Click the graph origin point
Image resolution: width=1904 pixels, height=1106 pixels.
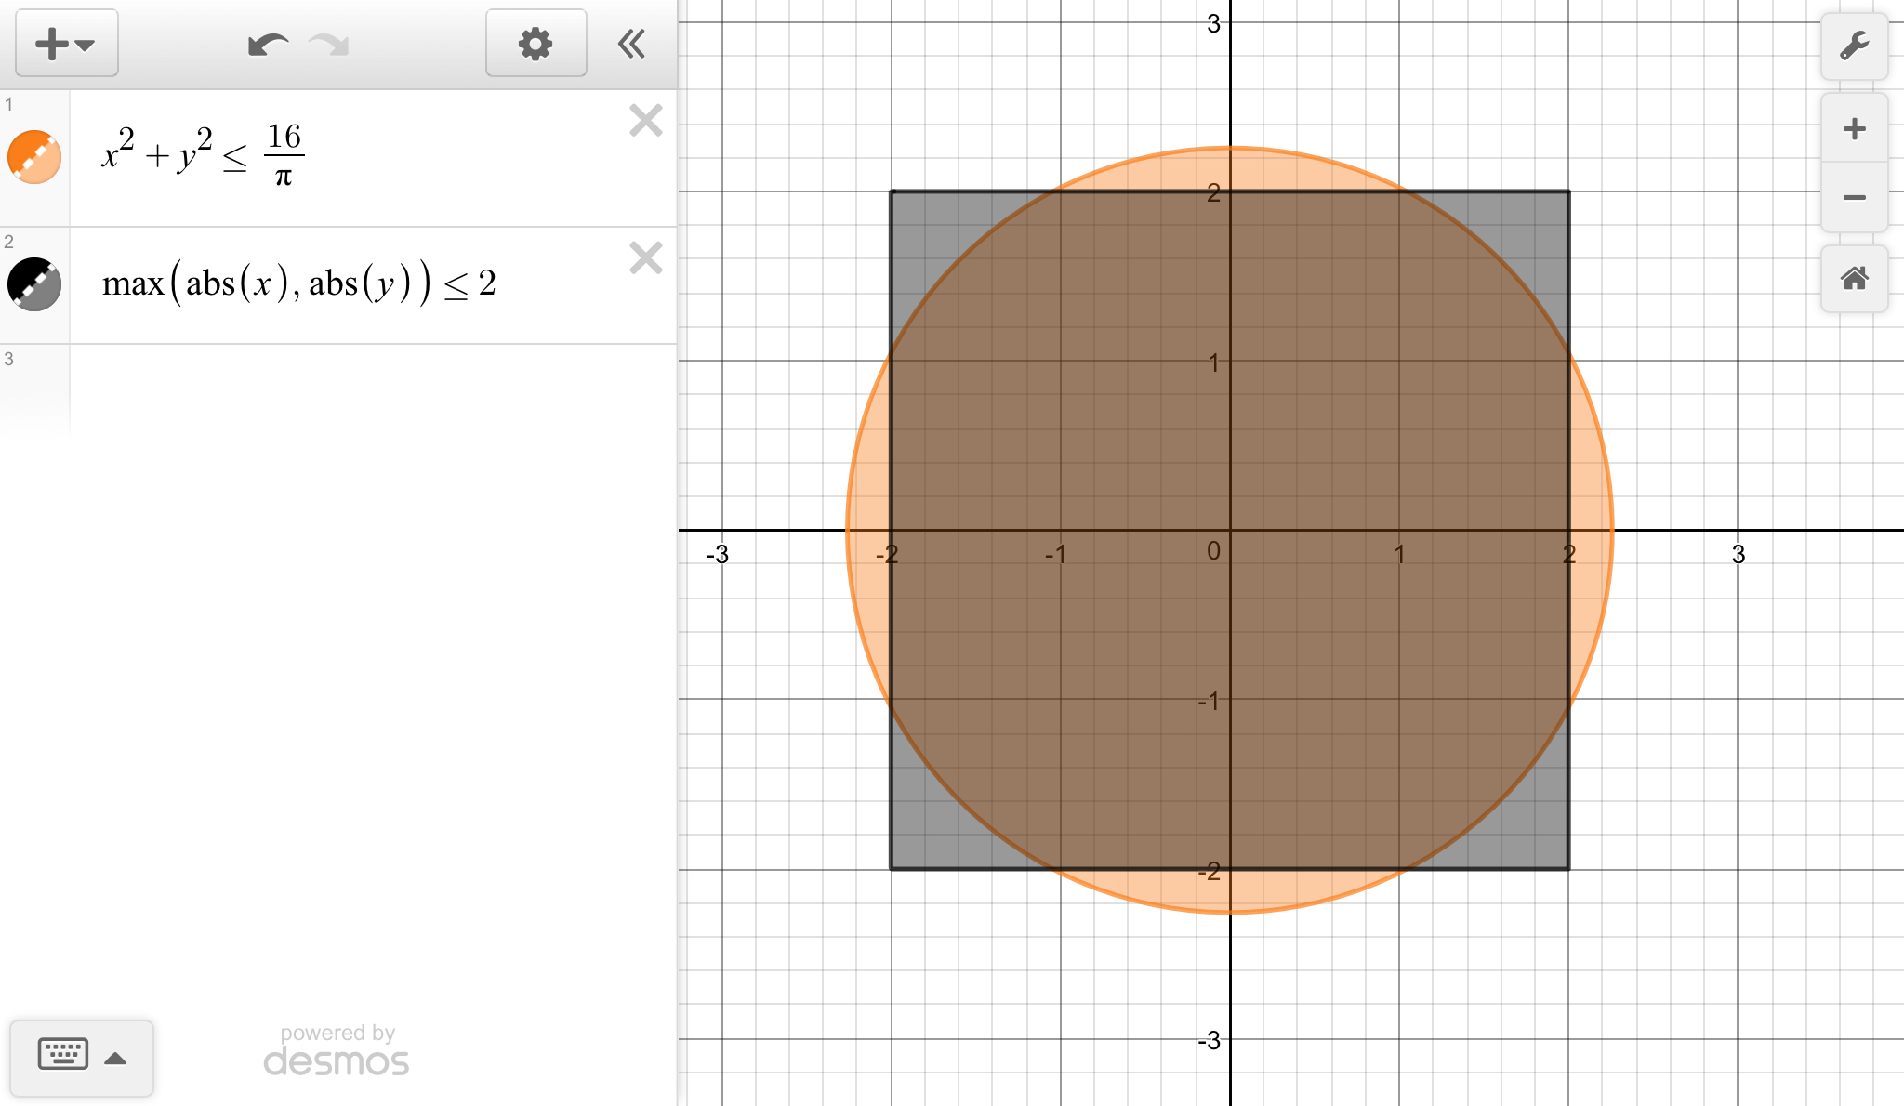pyautogui.click(x=1230, y=530)
